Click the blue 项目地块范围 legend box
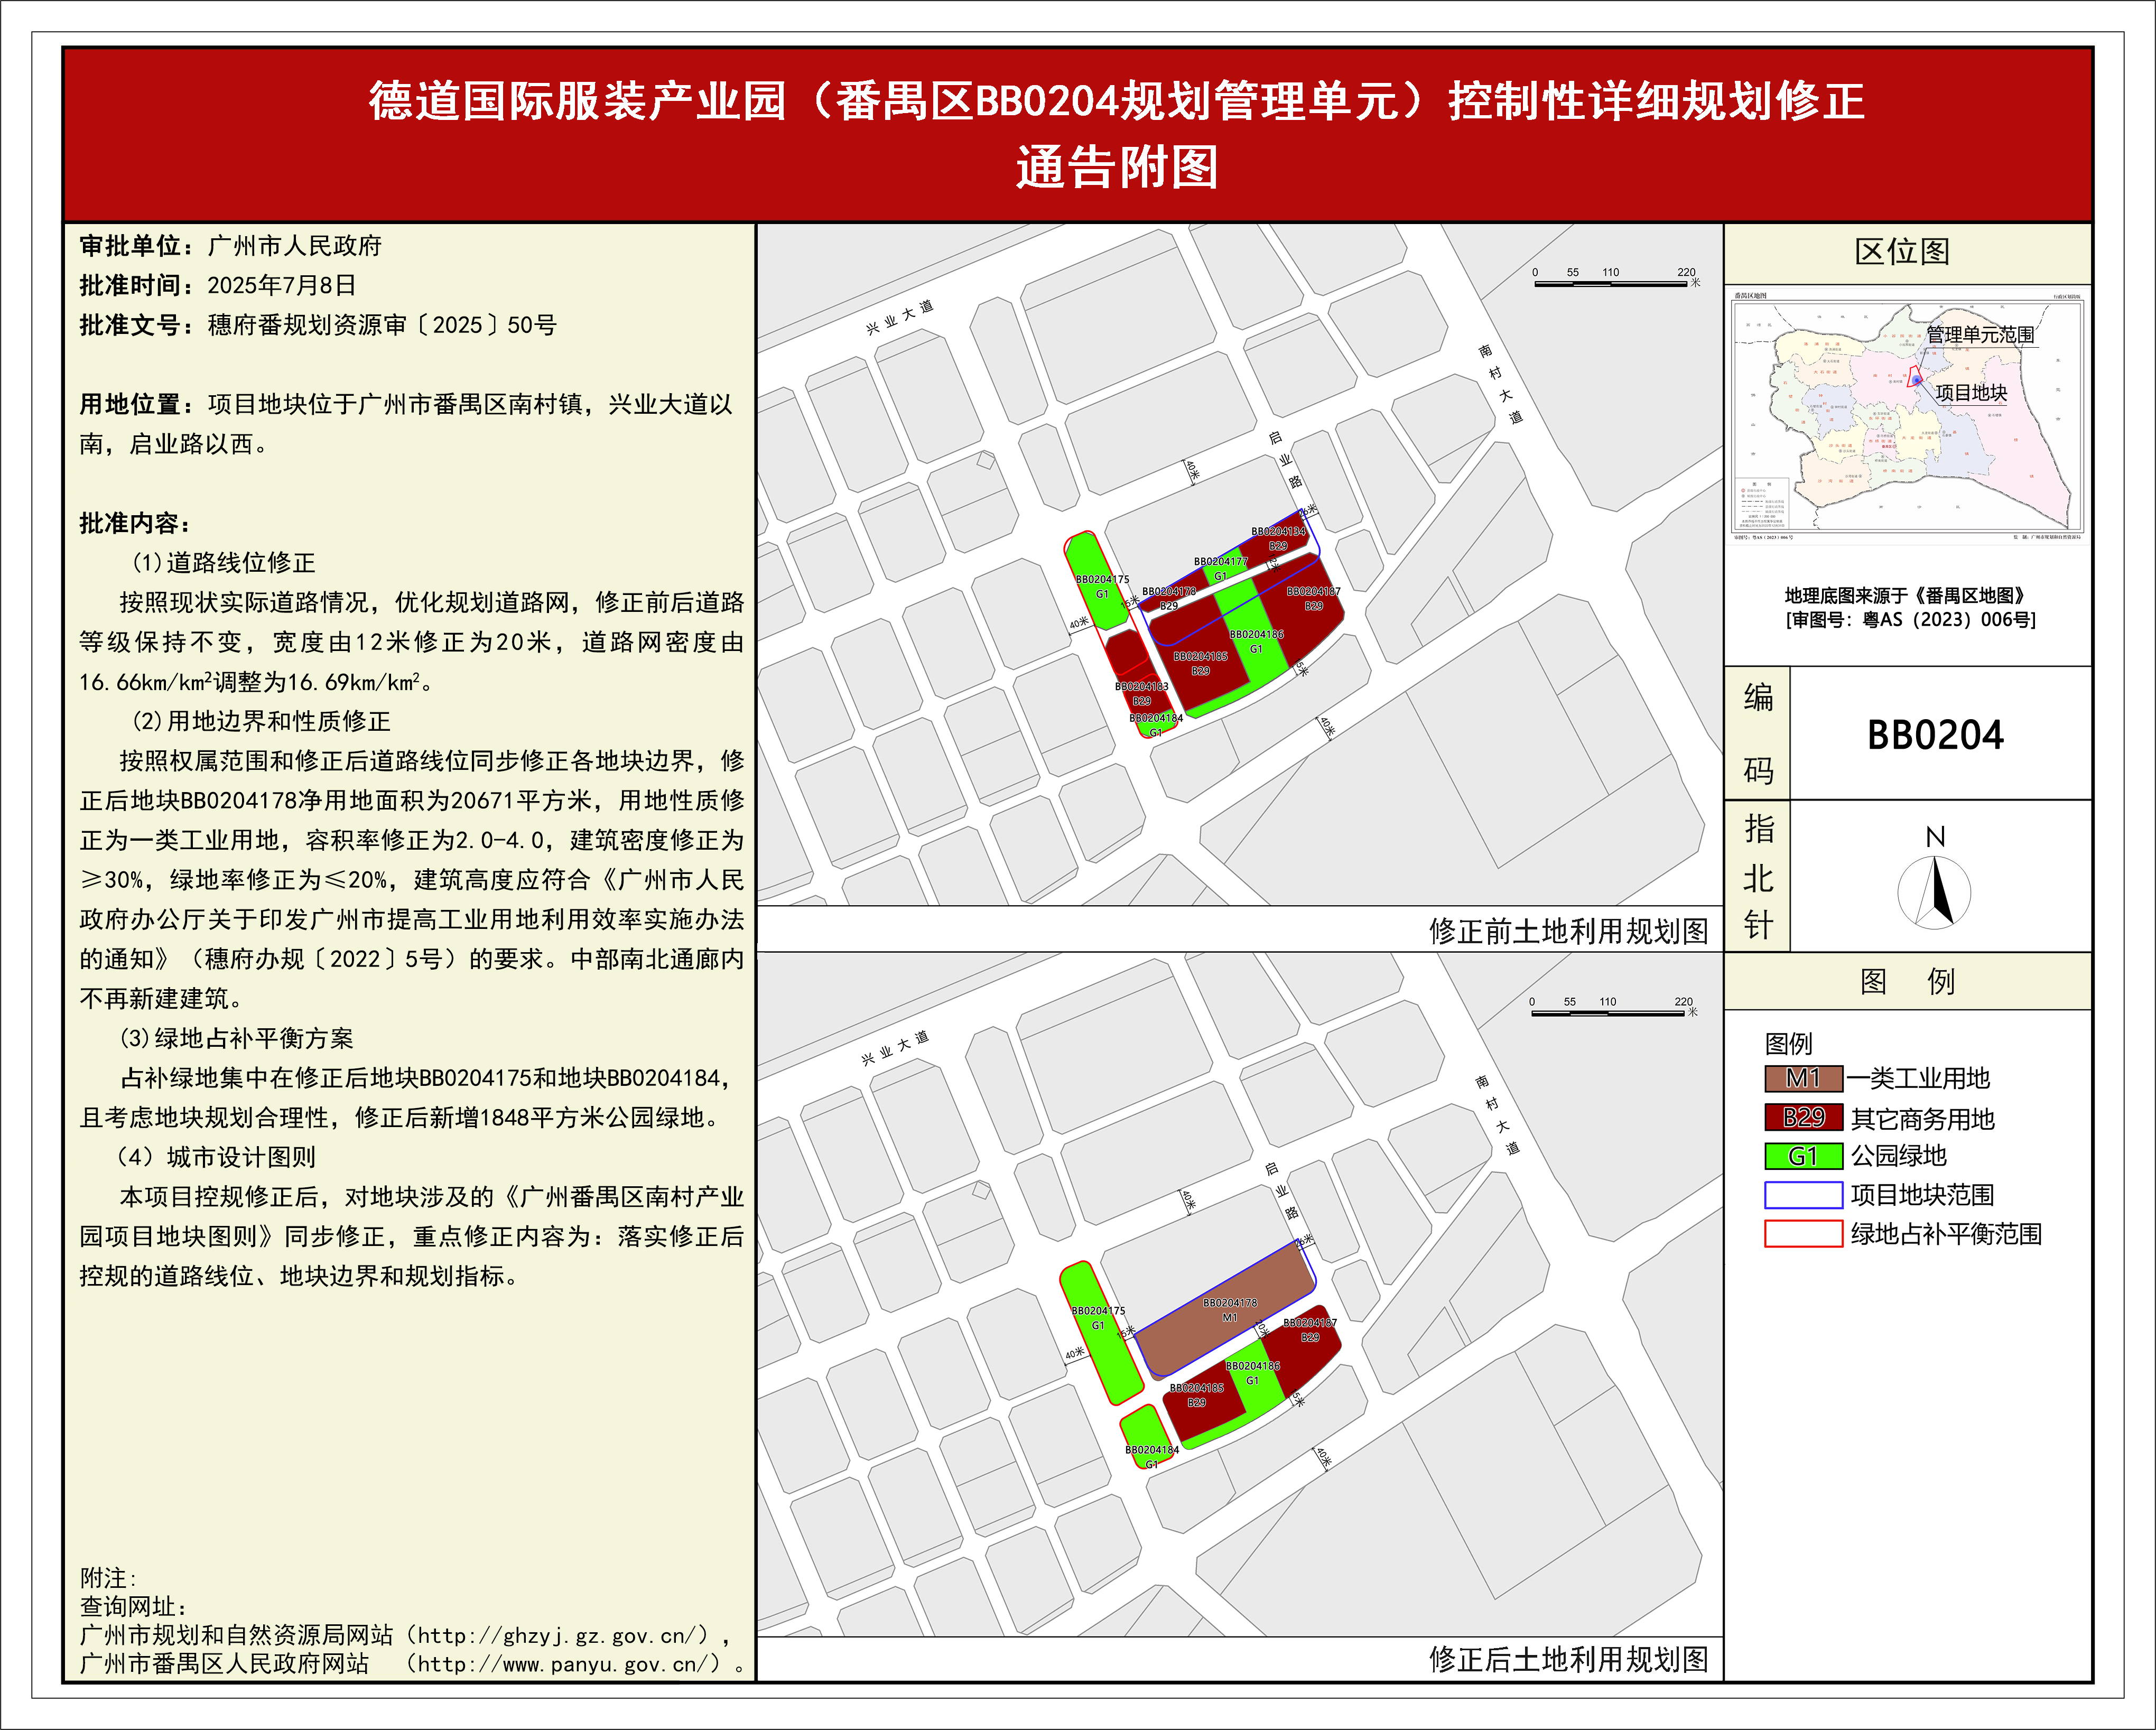2156x1730 pixels. [x=1803, y=1195]
